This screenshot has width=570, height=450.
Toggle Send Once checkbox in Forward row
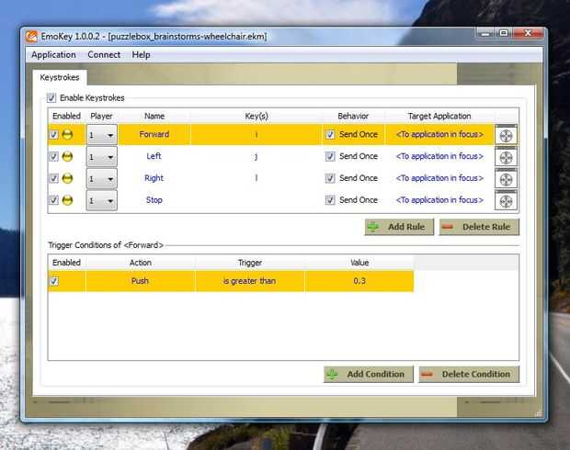pos(330,134)
